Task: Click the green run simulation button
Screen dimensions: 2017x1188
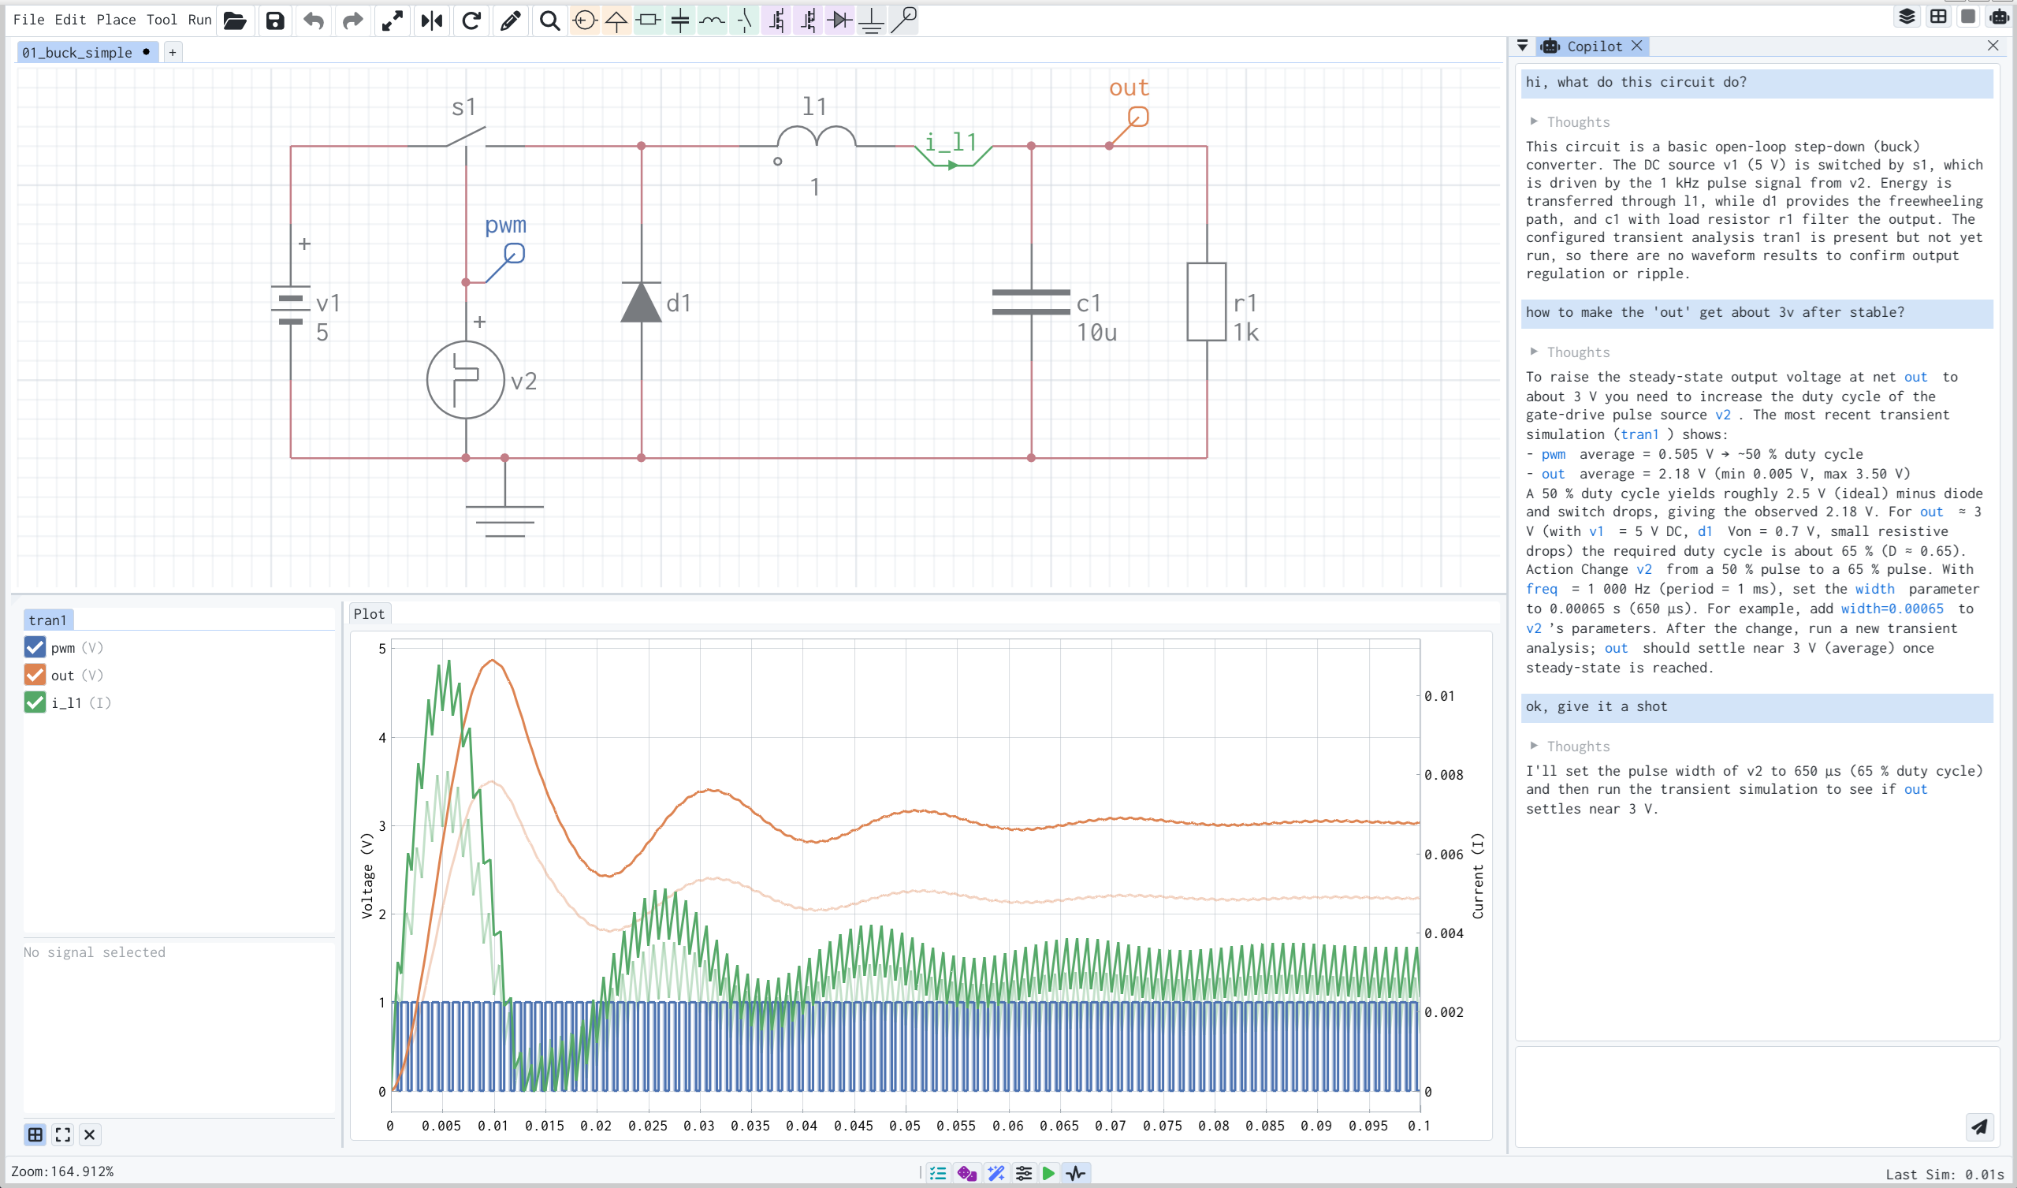Action: pyautogui.click(x=1048, y=1173)
